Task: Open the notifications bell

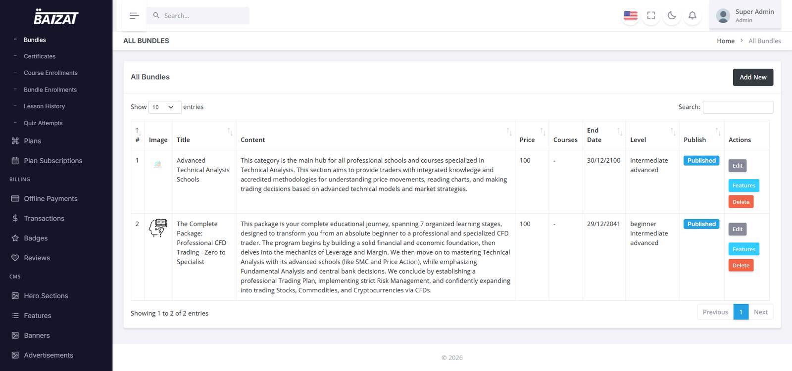Action: pyautogui.click(x=693, y=16)
